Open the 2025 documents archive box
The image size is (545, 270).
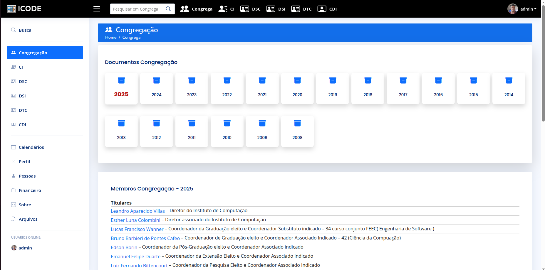tap(121, 88)
